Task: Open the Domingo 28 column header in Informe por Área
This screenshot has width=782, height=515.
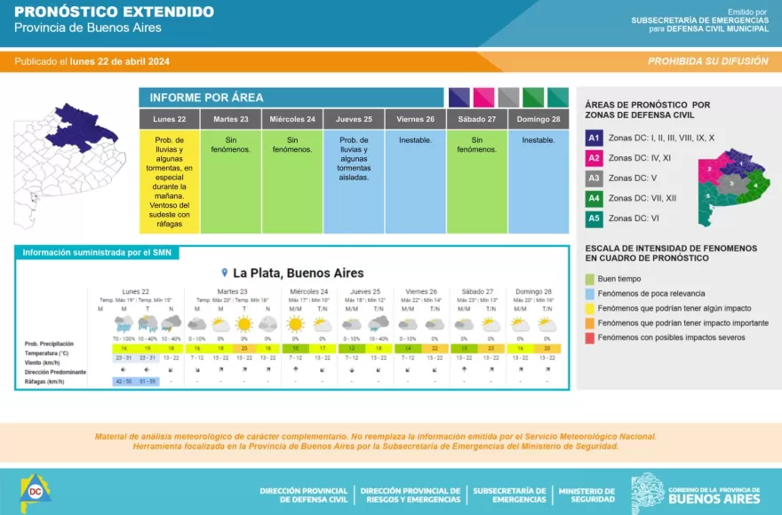Action: [x=539, y=119]
